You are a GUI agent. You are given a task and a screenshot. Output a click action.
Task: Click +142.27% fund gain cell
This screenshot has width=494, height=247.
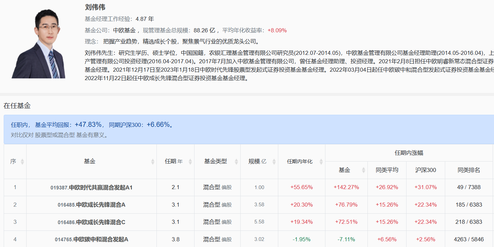coord(346,187)
